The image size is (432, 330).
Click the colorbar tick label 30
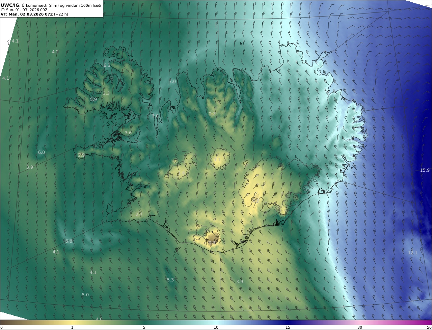point(360,327)
